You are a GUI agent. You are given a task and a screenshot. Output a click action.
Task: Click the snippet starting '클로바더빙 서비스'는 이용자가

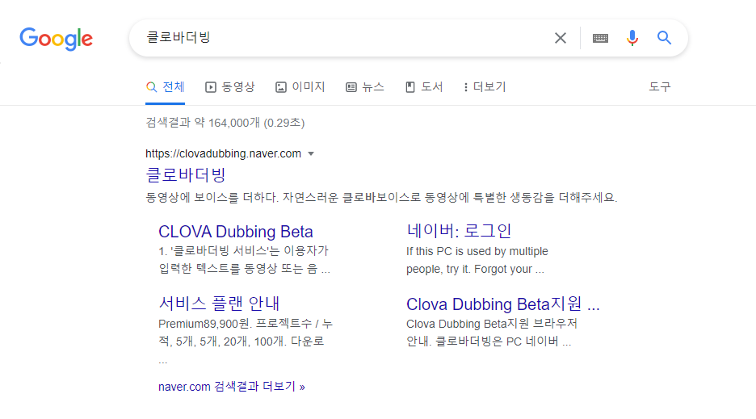point(244,260)
